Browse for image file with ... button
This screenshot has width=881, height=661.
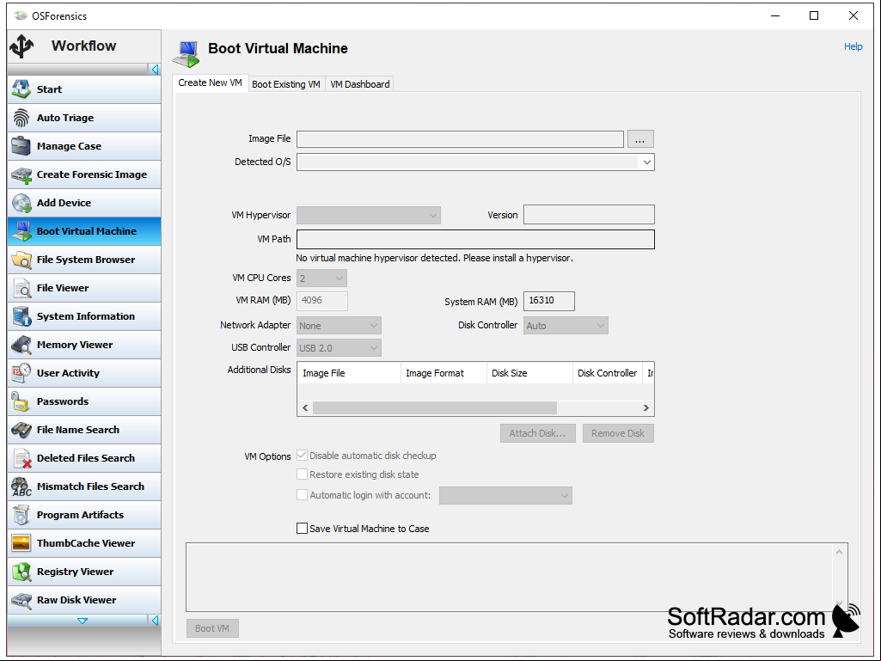pos(640,139)
